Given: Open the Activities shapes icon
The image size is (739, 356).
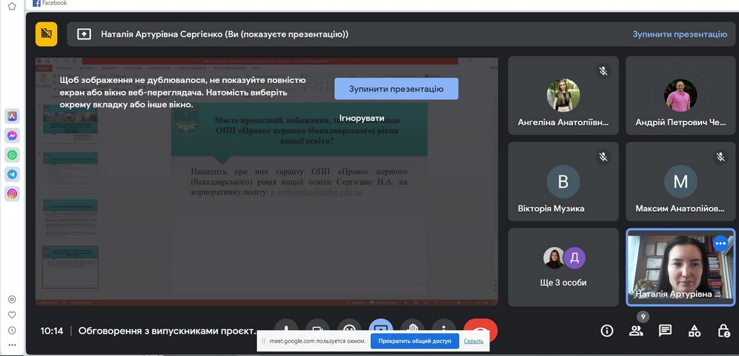Looking at the screenshot, I should point(694,331).
